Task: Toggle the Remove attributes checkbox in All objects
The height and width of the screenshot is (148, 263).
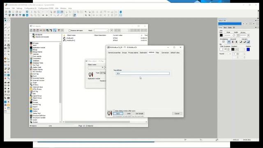Action: [x=69, y=30]
